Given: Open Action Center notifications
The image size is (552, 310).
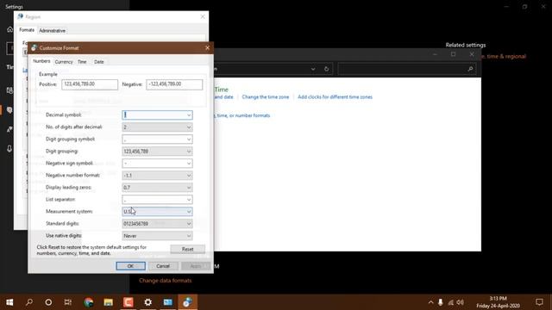Looking at the screenshot, I should pos(539,302).
